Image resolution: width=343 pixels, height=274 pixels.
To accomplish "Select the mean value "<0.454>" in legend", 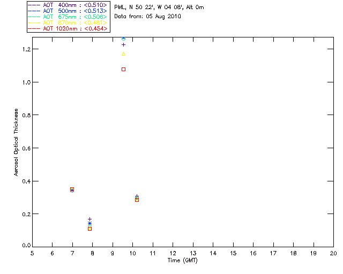I will (x=96, y=28).
